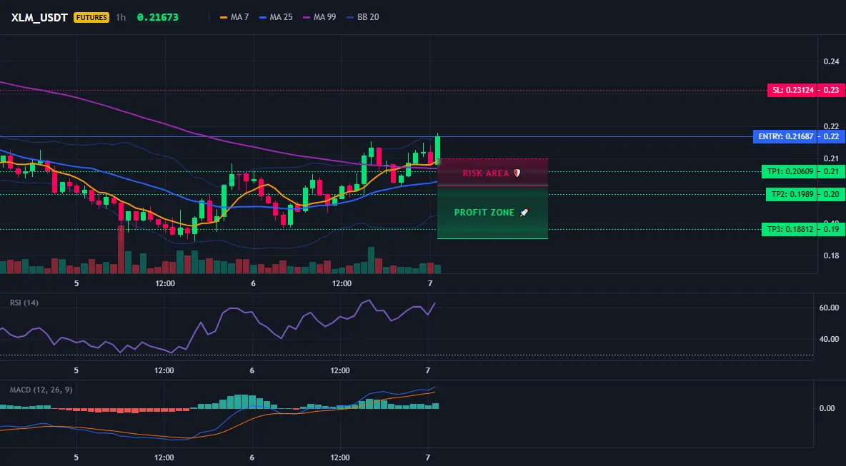This screenshot has height=466, width=846.
Task: Click the shield icon in RISK AREA
Action: pos(517,173)
